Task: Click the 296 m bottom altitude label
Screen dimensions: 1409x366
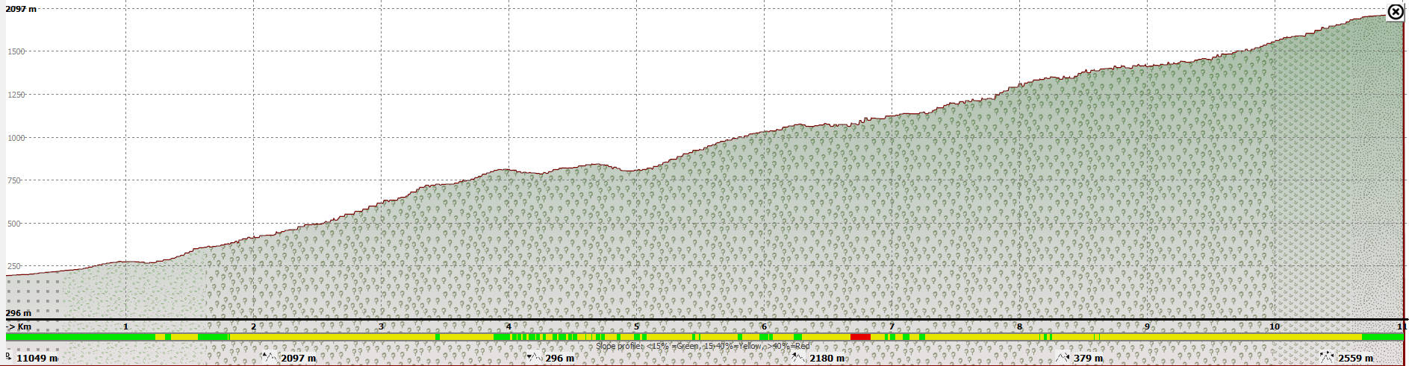Action: coord(19,313)
